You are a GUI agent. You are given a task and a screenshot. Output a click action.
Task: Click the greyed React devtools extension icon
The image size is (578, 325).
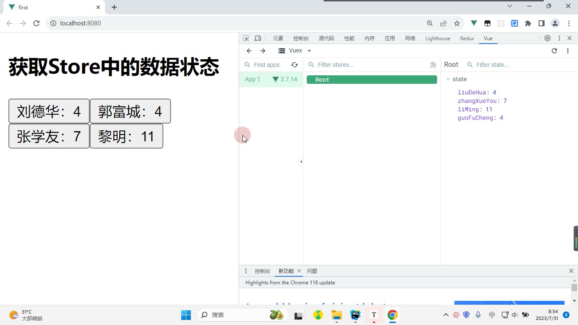(x=501, y=23)
